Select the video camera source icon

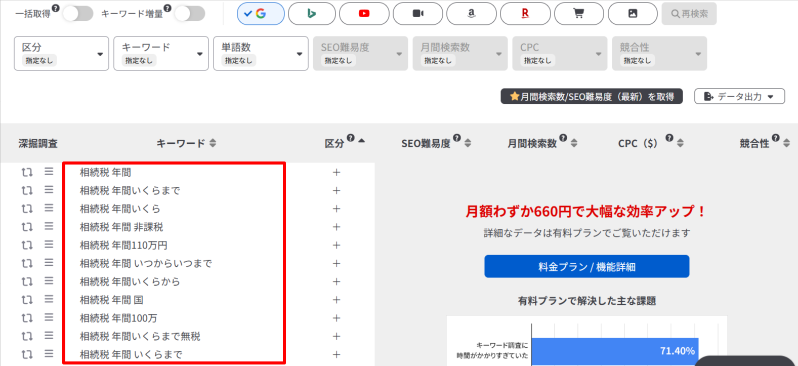tap(417, 14)
